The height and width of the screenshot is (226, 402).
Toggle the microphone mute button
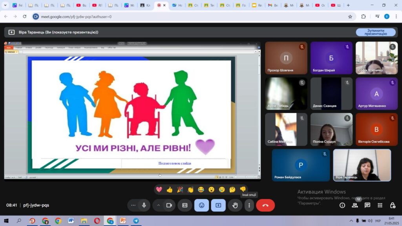[144, 205]
